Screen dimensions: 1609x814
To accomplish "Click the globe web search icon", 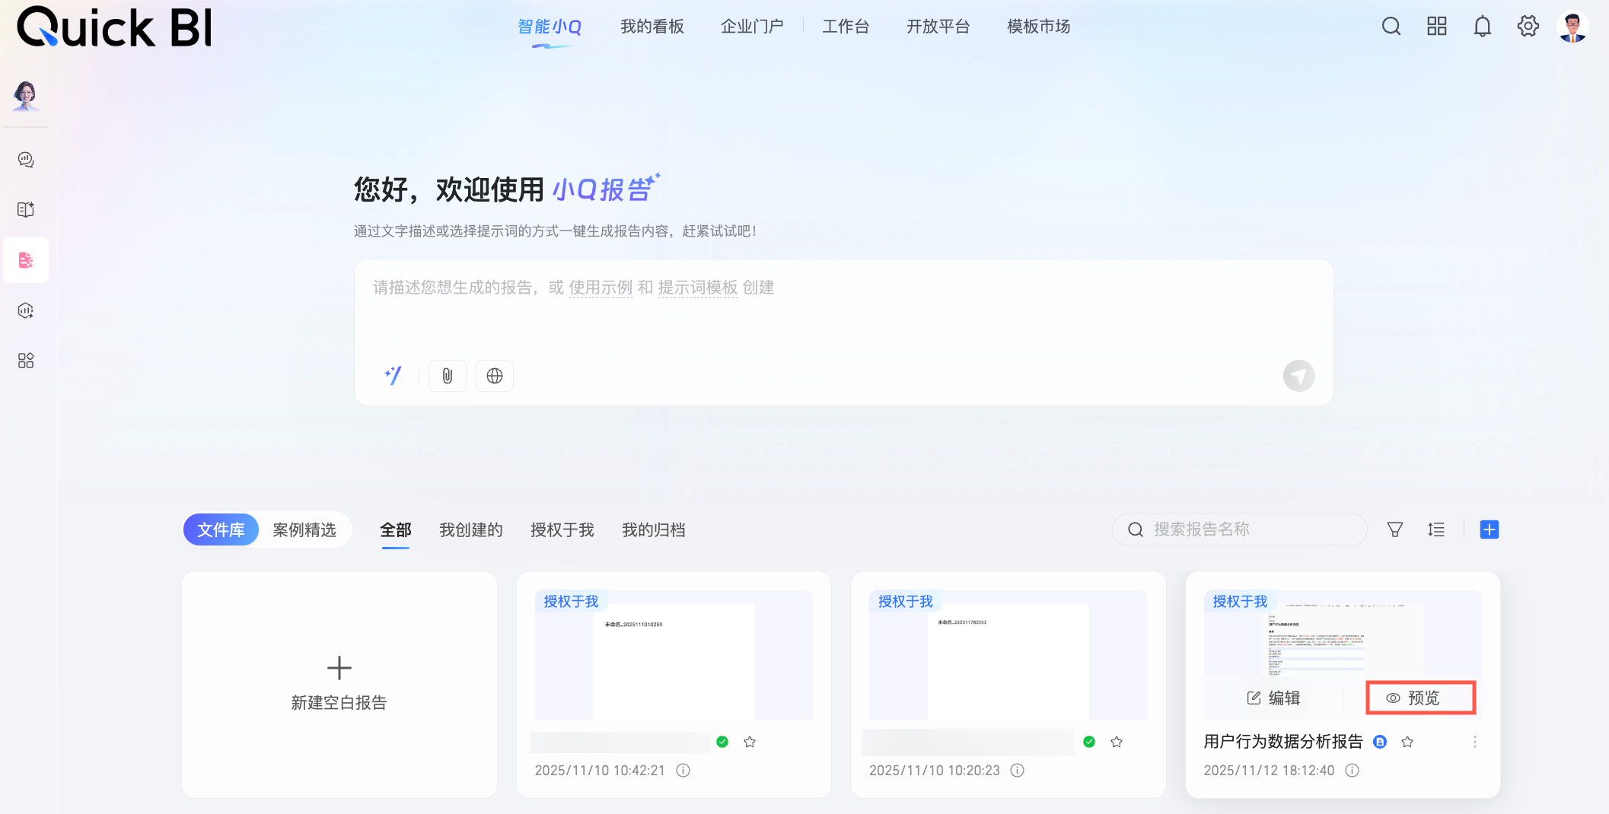I will (495, 376).
